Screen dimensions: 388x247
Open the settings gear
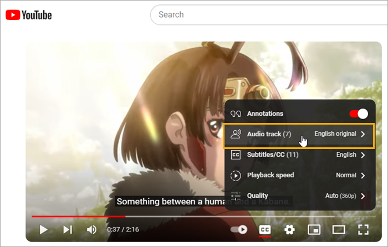pos(289,229)
